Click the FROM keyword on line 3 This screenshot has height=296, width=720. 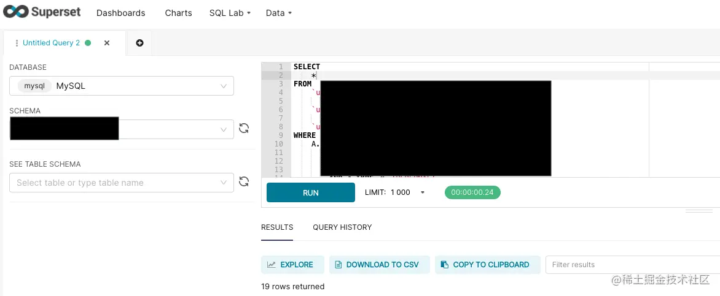coord(303,84)
